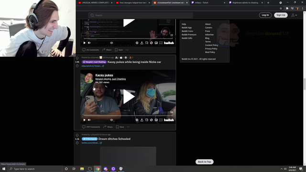The image size is (306, 172).
Task: Save the top clip post
Action: point(119,50)
